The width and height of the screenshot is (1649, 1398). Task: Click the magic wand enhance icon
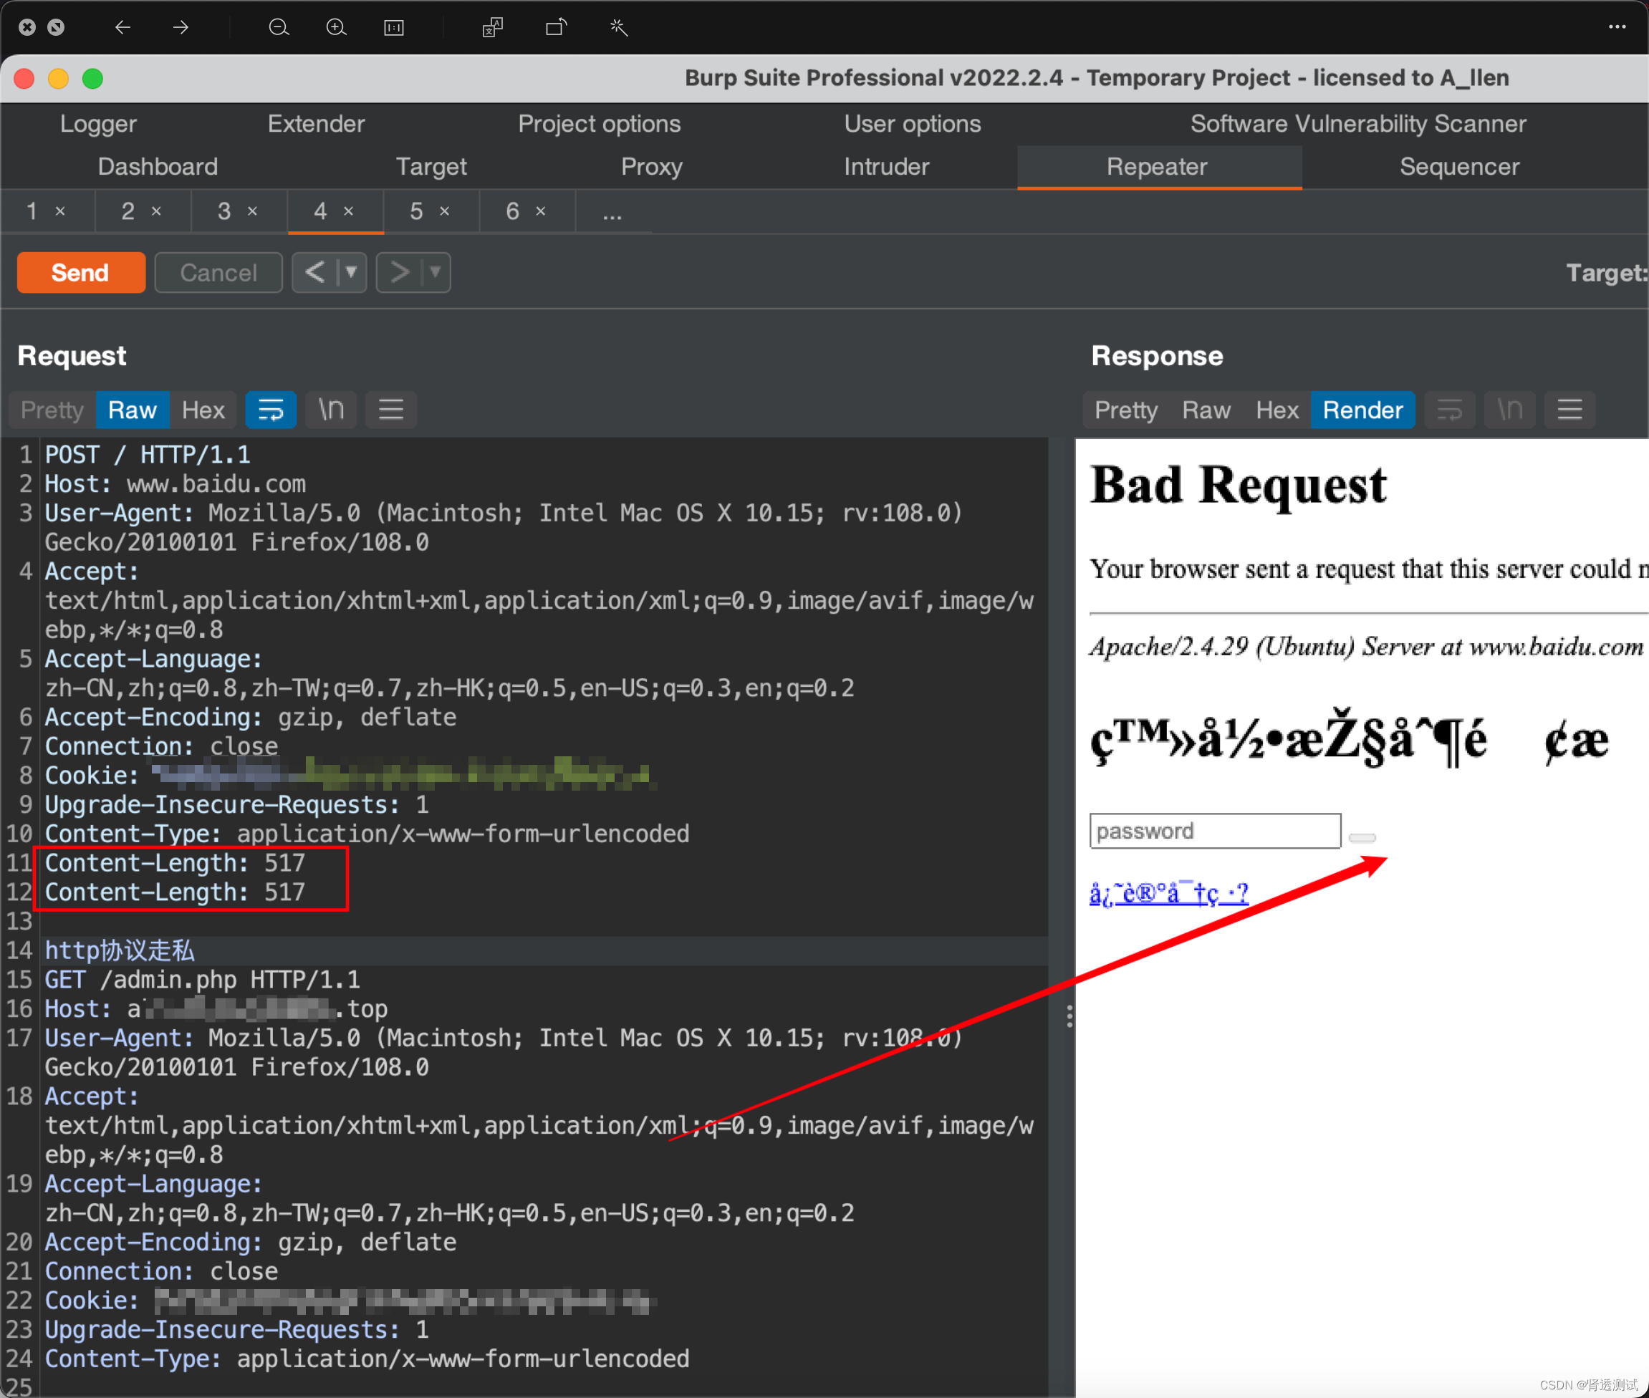[x=618, y=28]
